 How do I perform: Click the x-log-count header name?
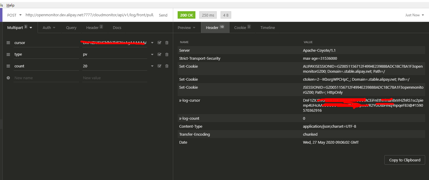point(189,119)
